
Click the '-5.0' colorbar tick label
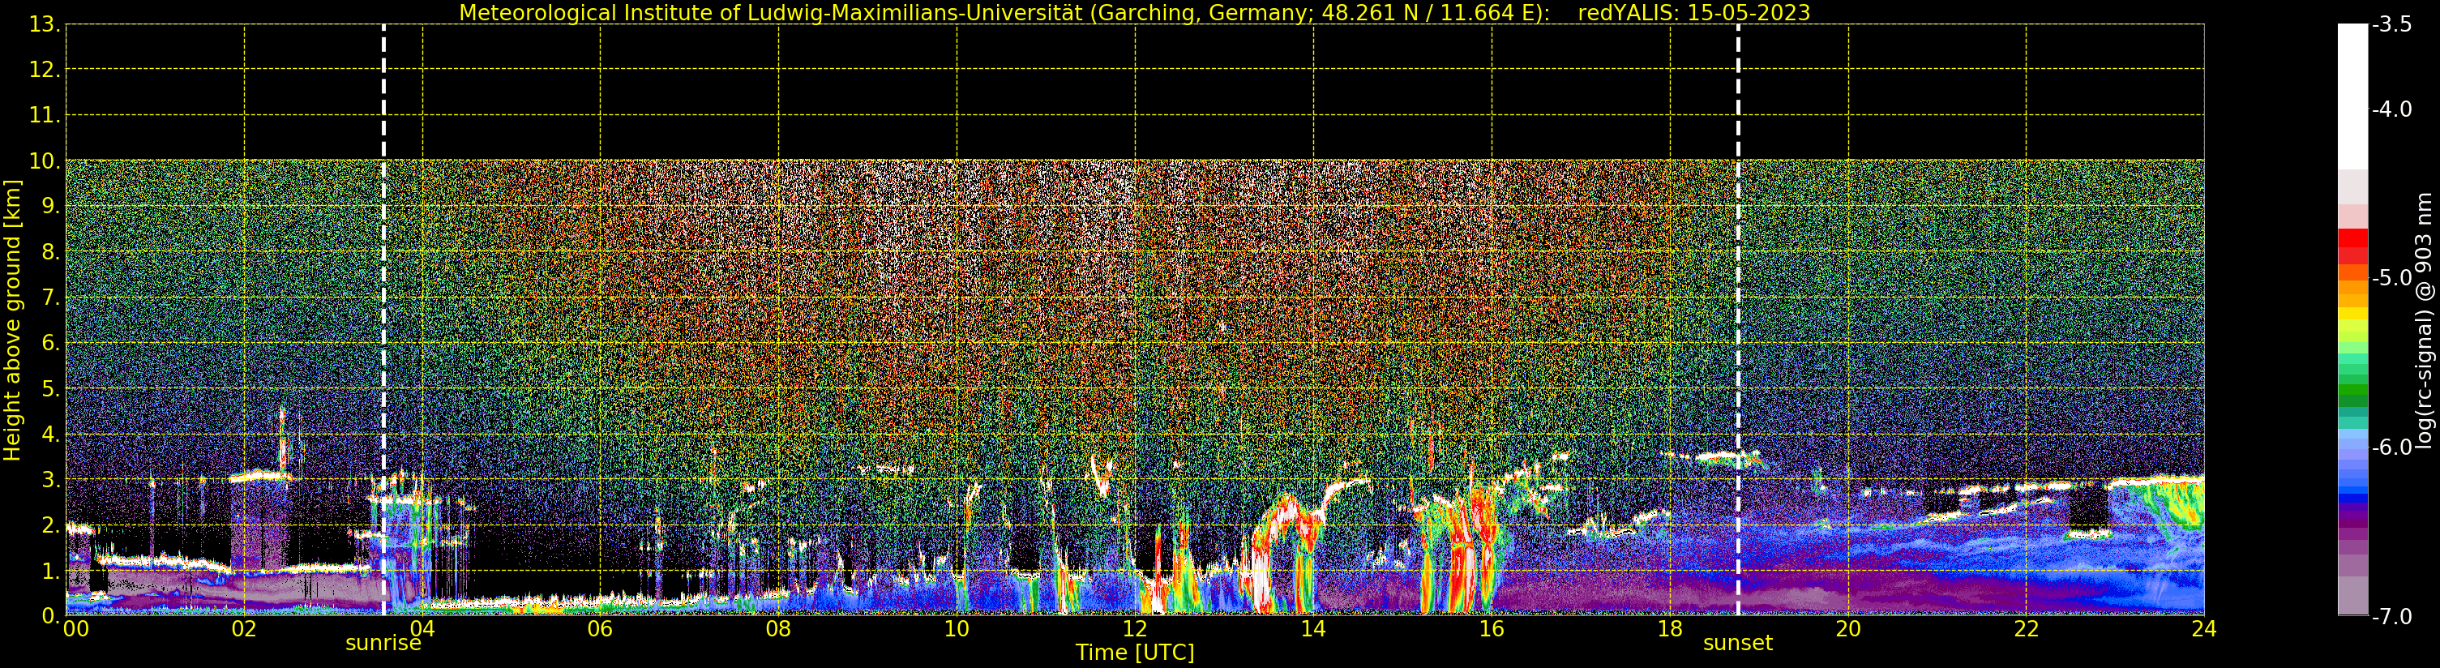[x=2393, y=277]
